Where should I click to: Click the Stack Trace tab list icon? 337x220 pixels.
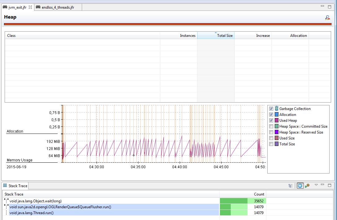5,186
